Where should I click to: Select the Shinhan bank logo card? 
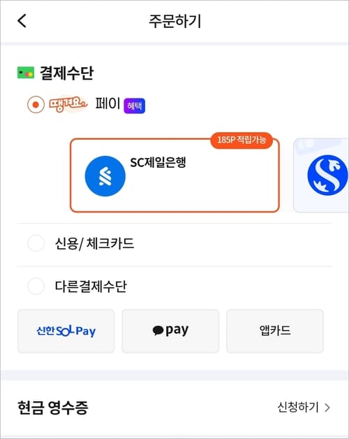tap(322, 175)
